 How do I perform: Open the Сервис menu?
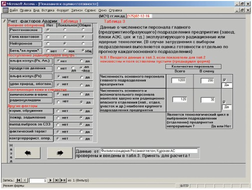click(x=90, y=10)
